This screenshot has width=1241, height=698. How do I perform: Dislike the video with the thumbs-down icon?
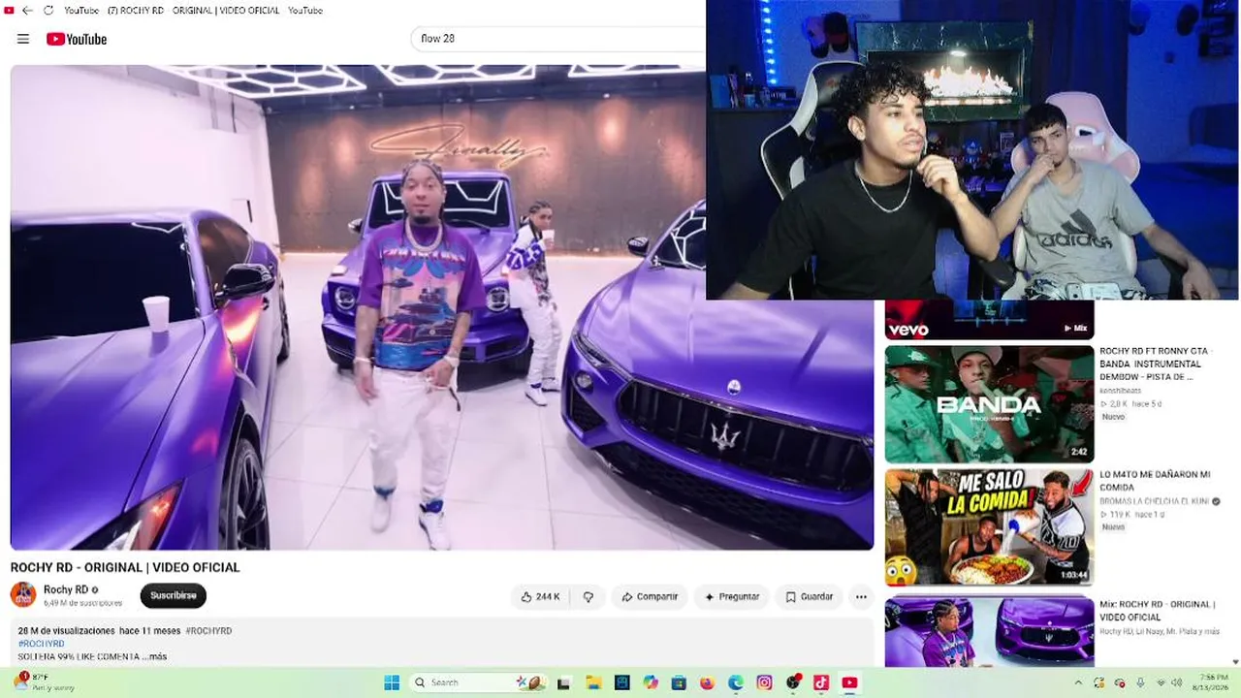click(x=588, y=597)
